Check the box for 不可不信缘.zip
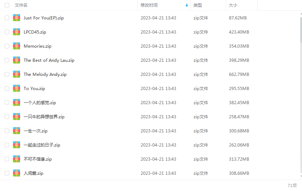Screen dimensions: 302x191 7,159
